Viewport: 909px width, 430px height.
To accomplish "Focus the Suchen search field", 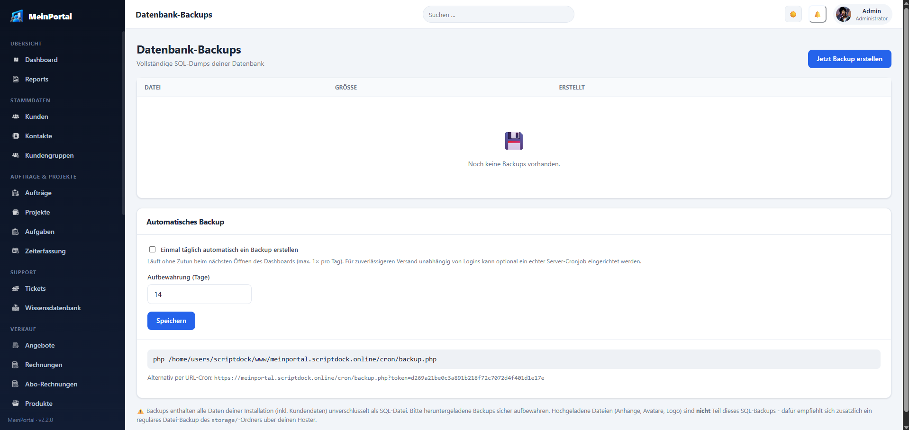I will pos(498,15).
